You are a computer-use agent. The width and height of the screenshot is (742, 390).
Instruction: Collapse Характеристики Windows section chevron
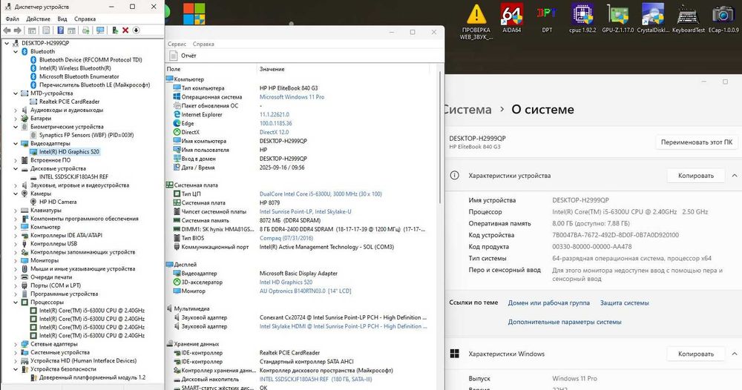point(735,354)
